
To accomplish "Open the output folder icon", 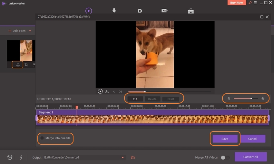I will [x=133, y=158].
